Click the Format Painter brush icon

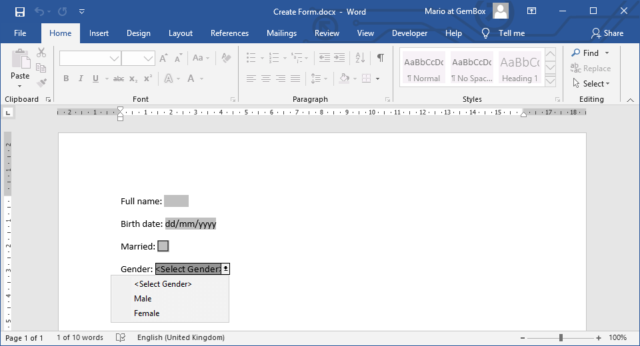[41, 83]
